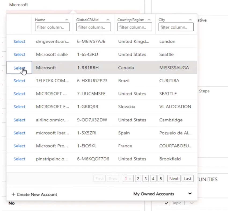Select the Microsoft Pro... France account
Screen dimensions: 228x211
[x=19, y=146]
